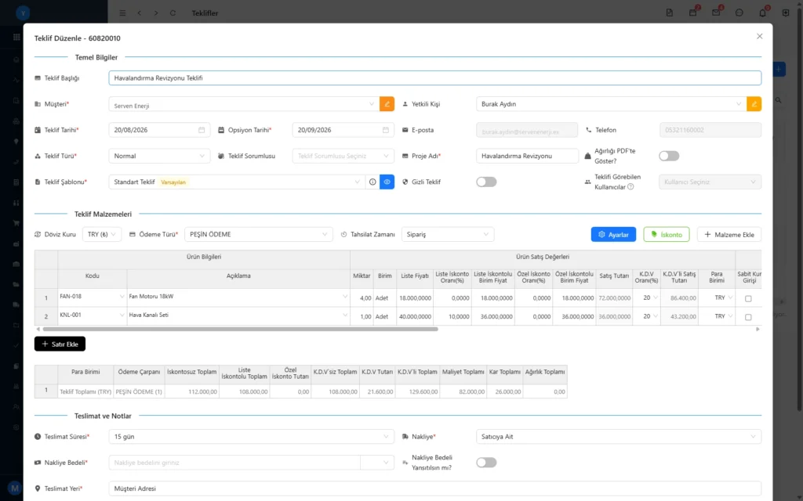The image size is (803, 501).
Task: Click the blue Ayarlar button
Action: 613,235
